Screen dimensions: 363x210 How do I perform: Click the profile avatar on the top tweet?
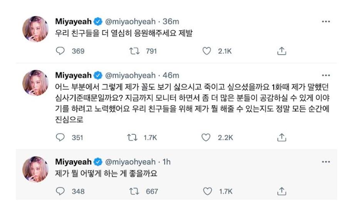(x=35, y=29)
